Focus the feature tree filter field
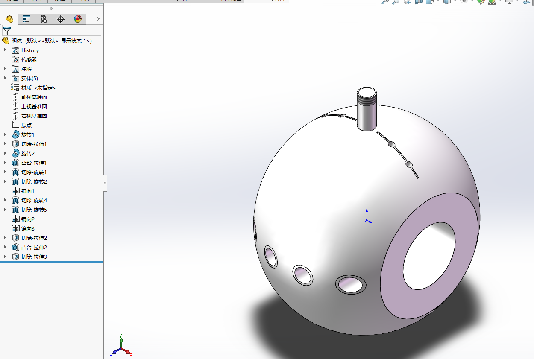Image resolution: width=534 pixels, height=359 pixels. pos(52,31)
